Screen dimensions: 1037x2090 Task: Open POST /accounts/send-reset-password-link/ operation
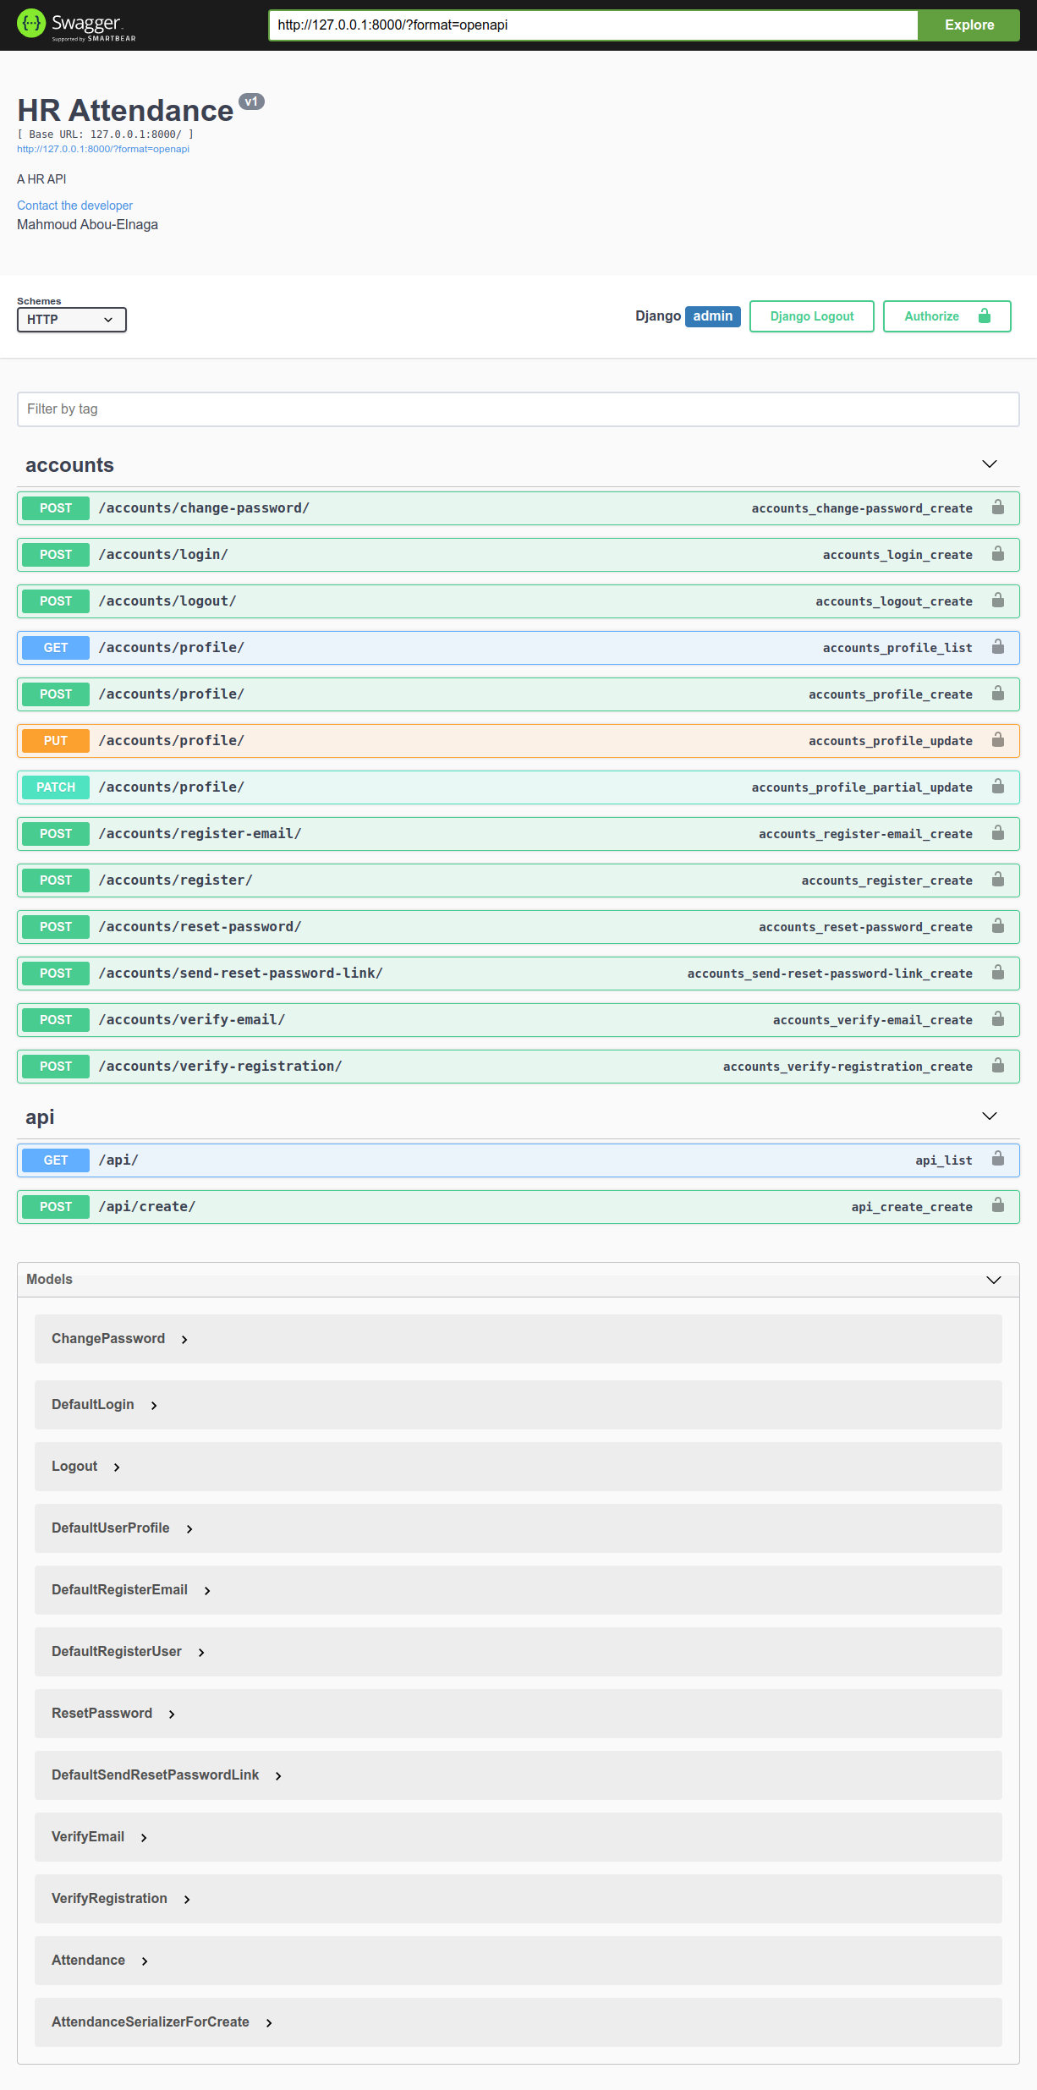pyautogui.click(x=518, y=974)
